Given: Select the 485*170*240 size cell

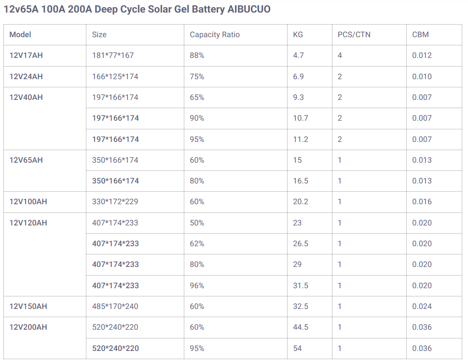Looking at the screenshot, I should [115, 307].
